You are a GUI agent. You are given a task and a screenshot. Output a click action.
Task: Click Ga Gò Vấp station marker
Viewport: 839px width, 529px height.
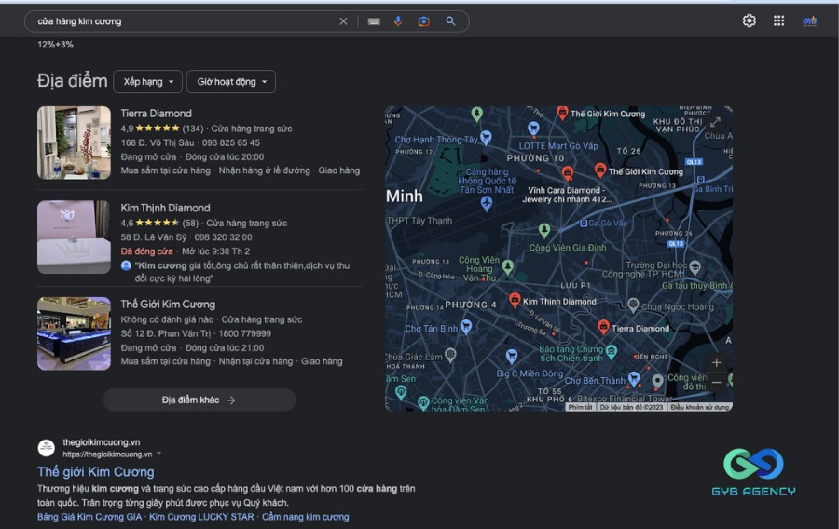point(584,224)
